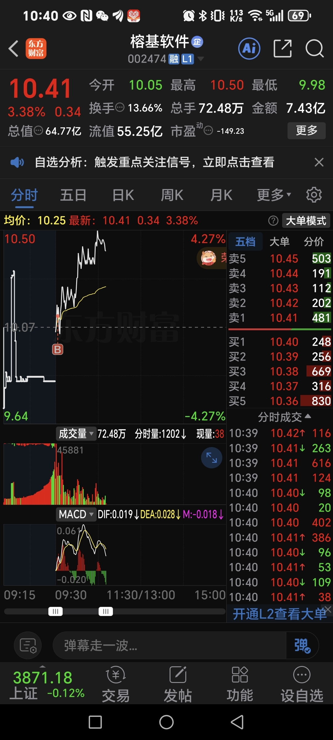Open chart settings gear icon

[x=314, y=195]
